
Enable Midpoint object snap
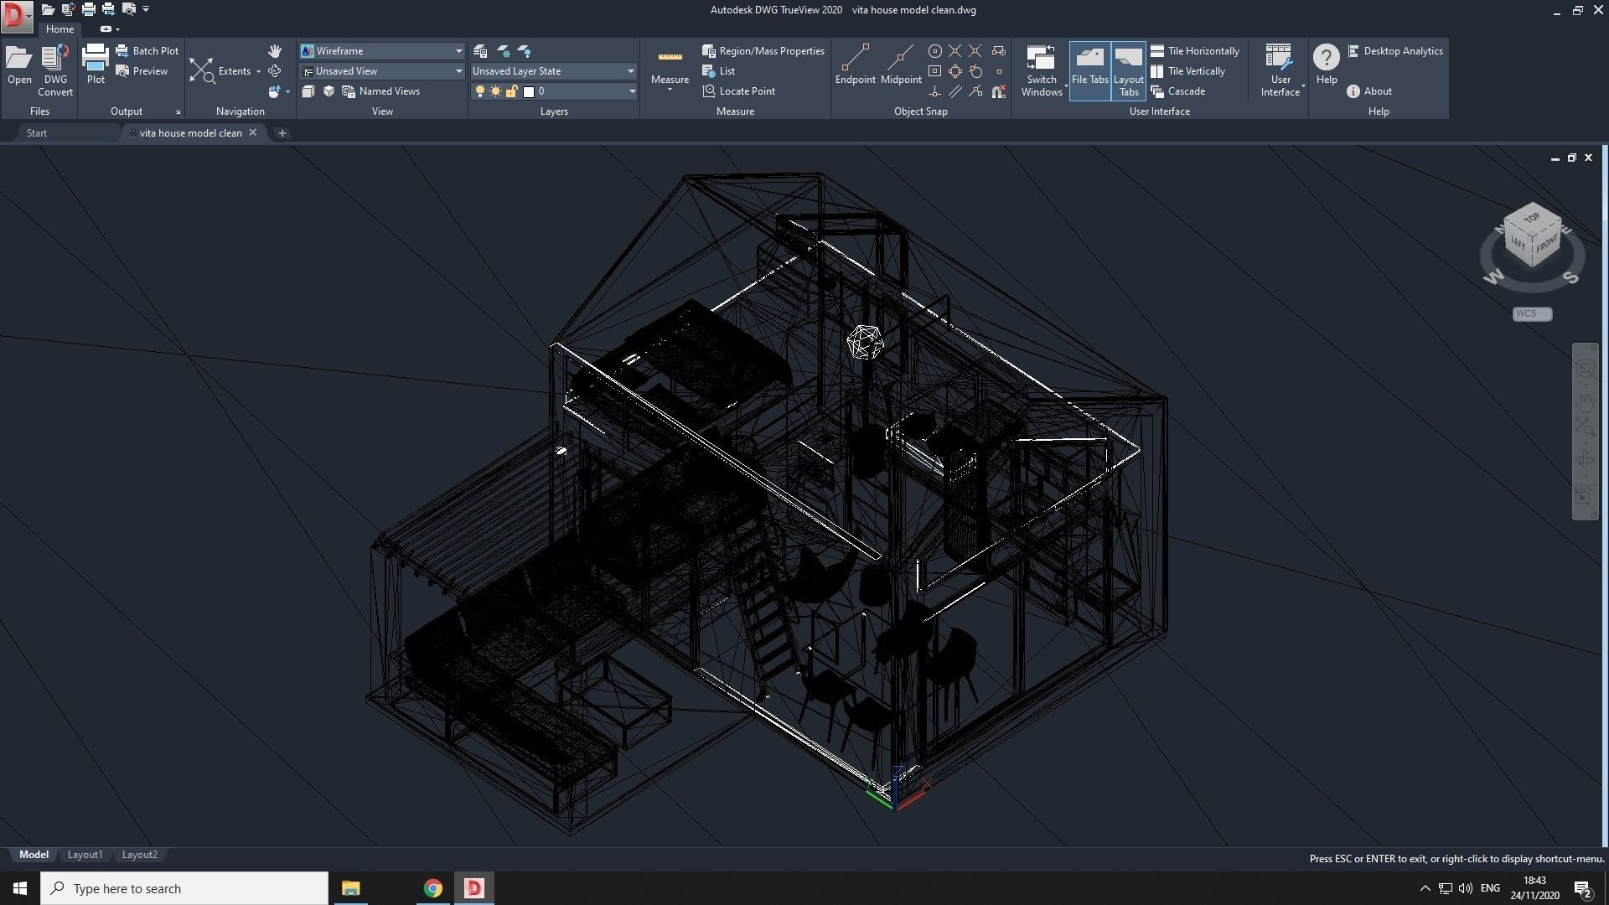[901, 65]
